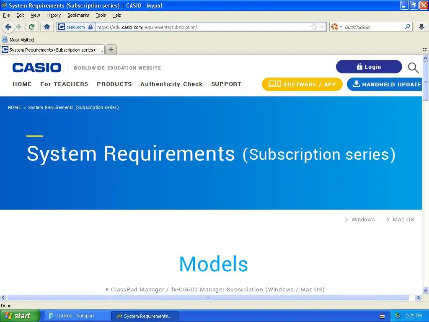Click the keyboard icon in system tray
This screenshot has width=429, height=322.
(382, 316)
